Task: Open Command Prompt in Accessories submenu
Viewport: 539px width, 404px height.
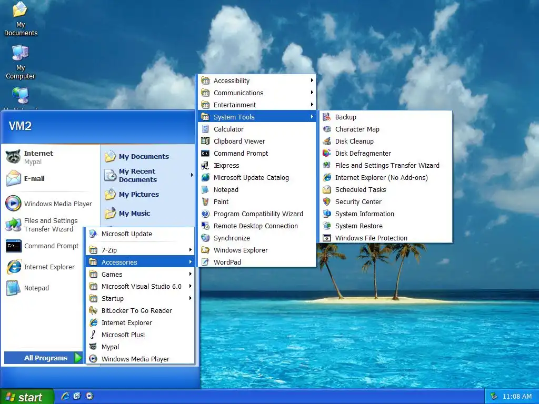Action: coord(257,153)
